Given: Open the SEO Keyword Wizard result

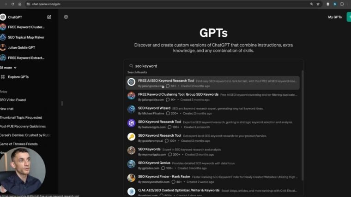Looking at the screenshot, I should click(x=212, y=110).
